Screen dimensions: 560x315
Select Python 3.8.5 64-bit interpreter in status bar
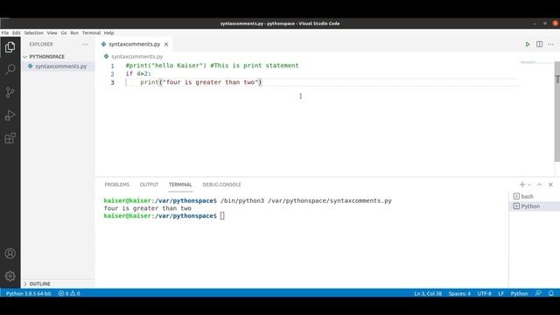pos(29,293)
